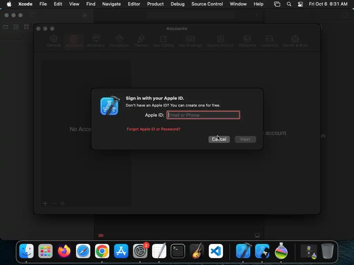This screenshot has height=265, width=354.
Task: Launch Firefox from the Dock
Action: point(64,251)
